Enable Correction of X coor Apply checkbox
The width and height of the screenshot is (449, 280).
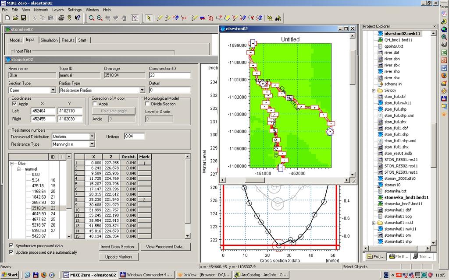[95, 104]
